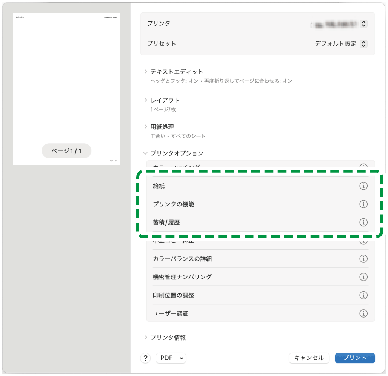388x376 pixels.
Task: Click info icon beside 印刷位置の調整
Action: pyautogui.click(x=363, y=295)
